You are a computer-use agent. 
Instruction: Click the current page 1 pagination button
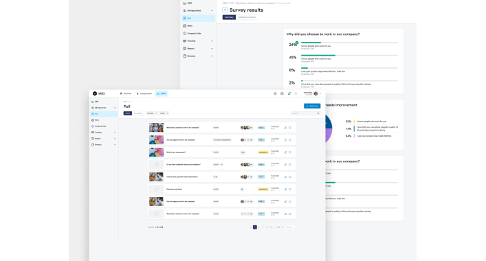click(255, 227)
